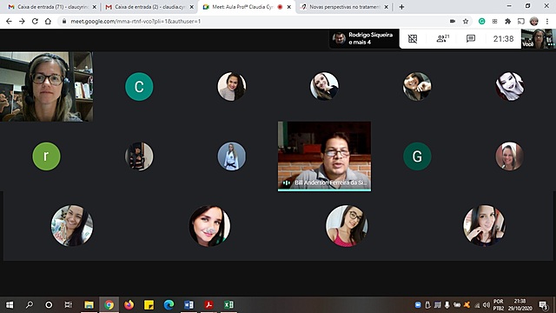Go back with browser back arrow

point(9,21)
